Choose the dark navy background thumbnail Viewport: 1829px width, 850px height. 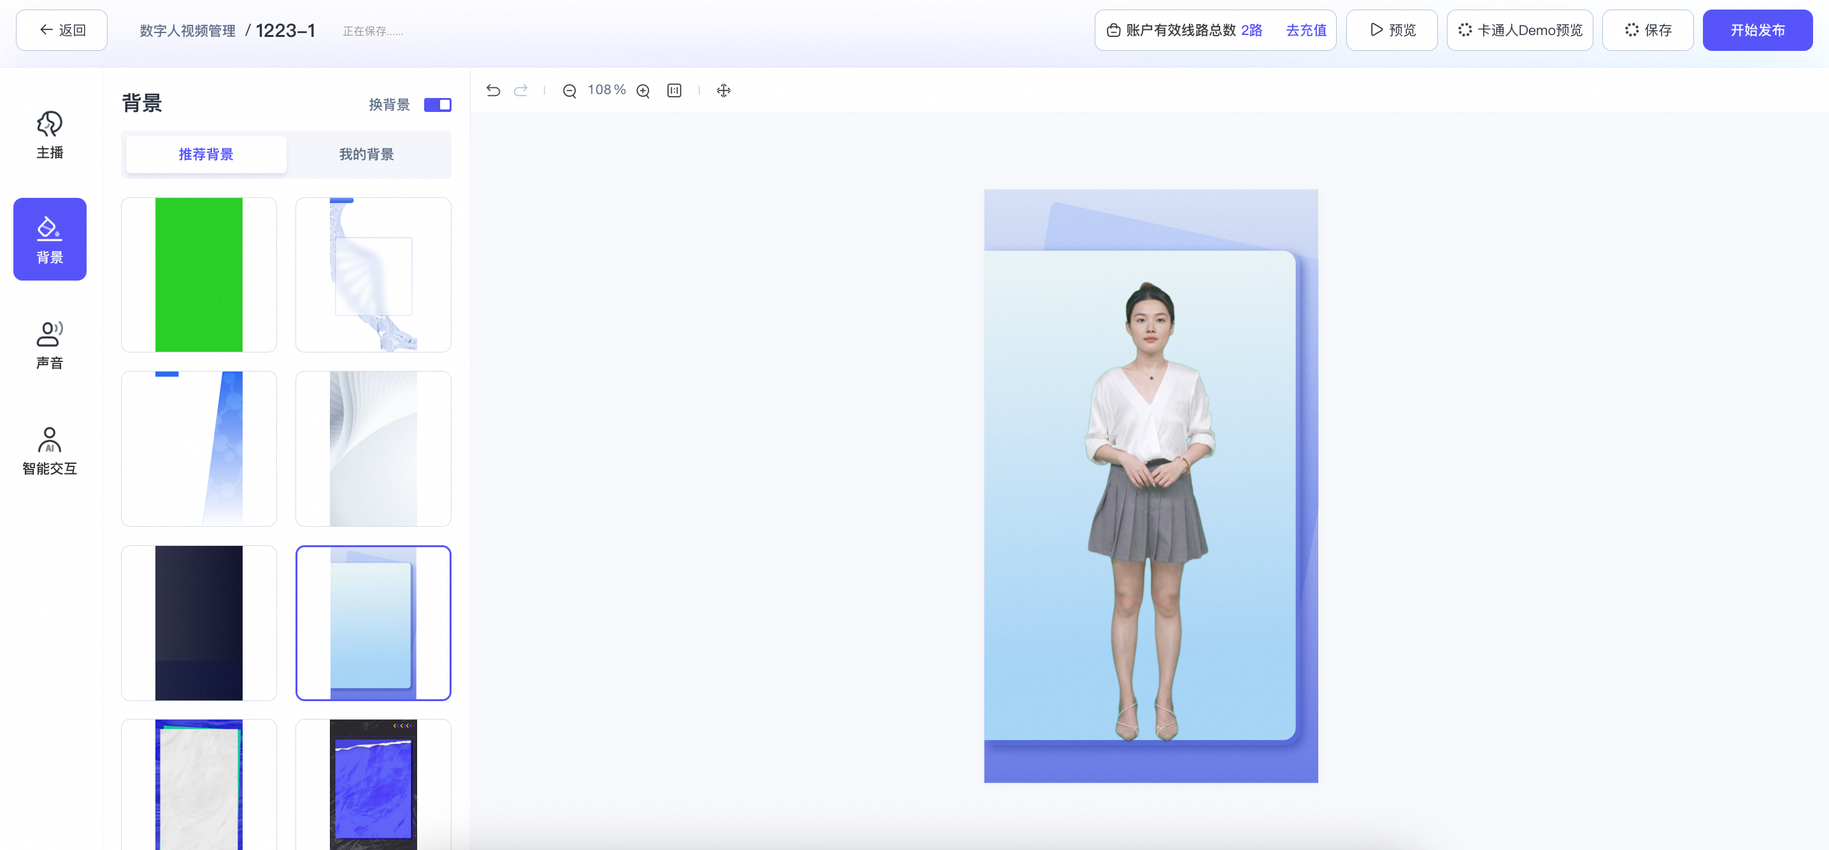(x=199, y=623)
